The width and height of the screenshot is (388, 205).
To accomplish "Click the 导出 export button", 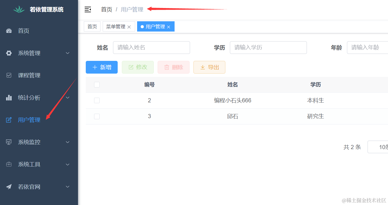I will tap(209, 67).
